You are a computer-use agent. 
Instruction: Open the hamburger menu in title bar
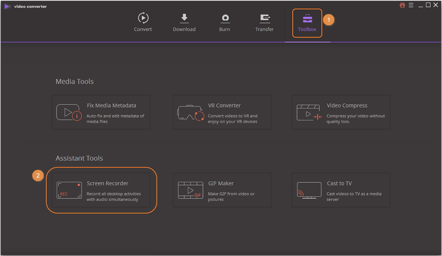[411, 5]
